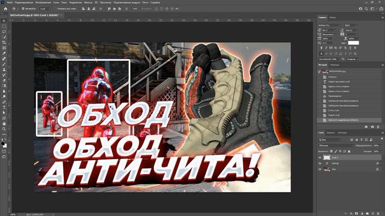Viewport: 385px width, 216px height.
Task: Select the Brush tool
Action: pos(4,64)
